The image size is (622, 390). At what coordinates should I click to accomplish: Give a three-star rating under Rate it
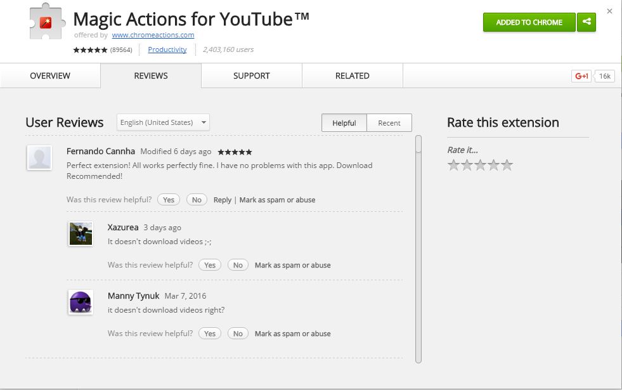(x=480, y=165)
